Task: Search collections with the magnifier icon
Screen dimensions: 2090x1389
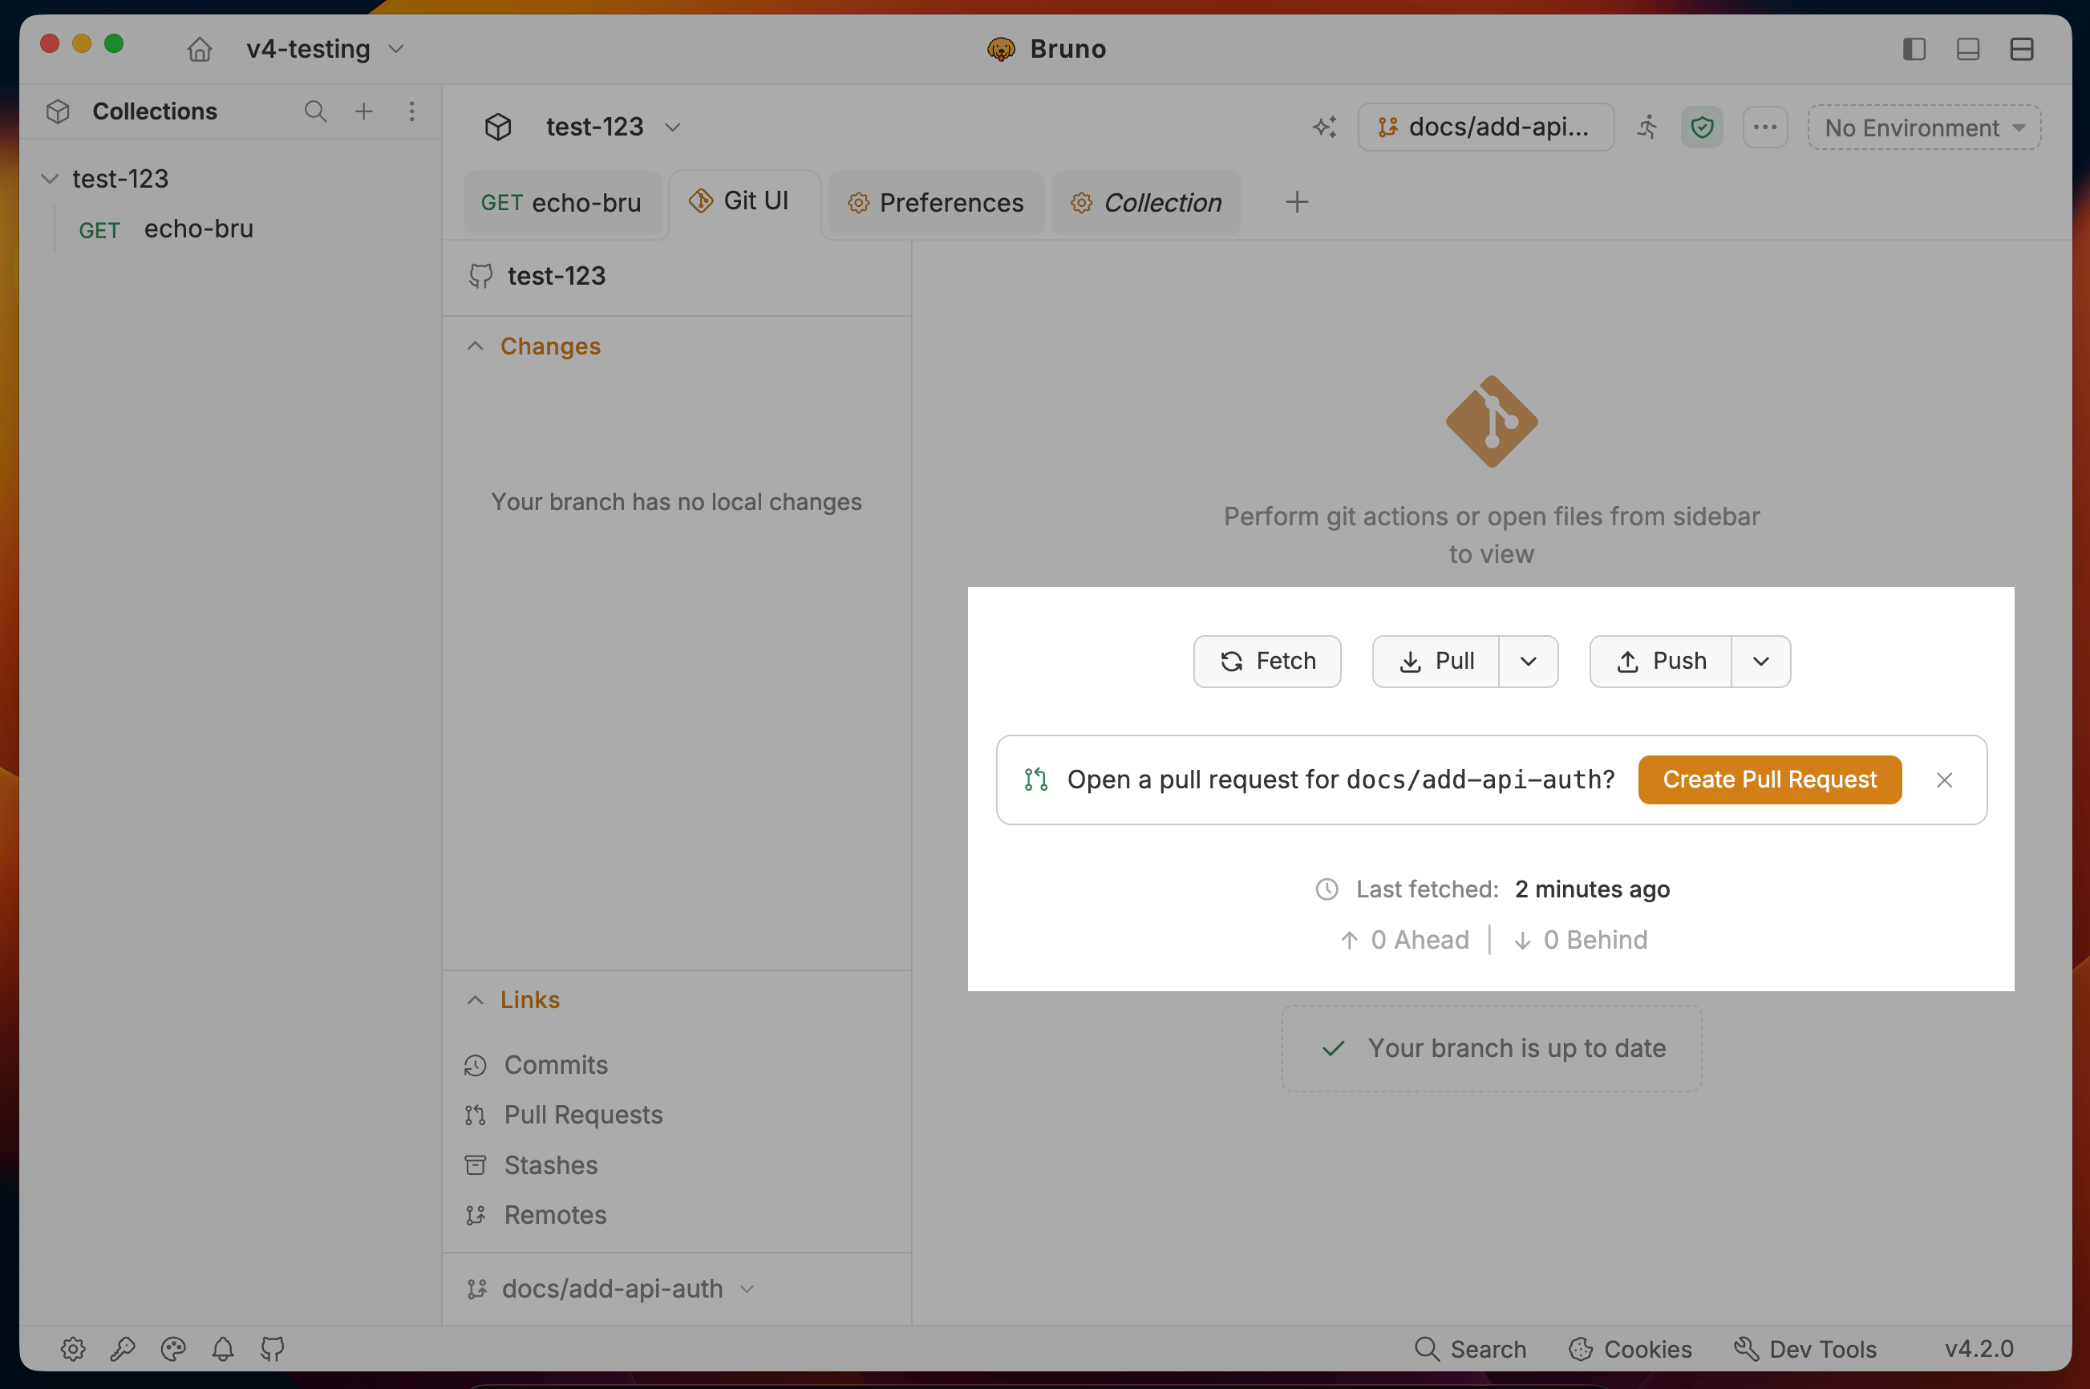Action: (x=315, y=111)
